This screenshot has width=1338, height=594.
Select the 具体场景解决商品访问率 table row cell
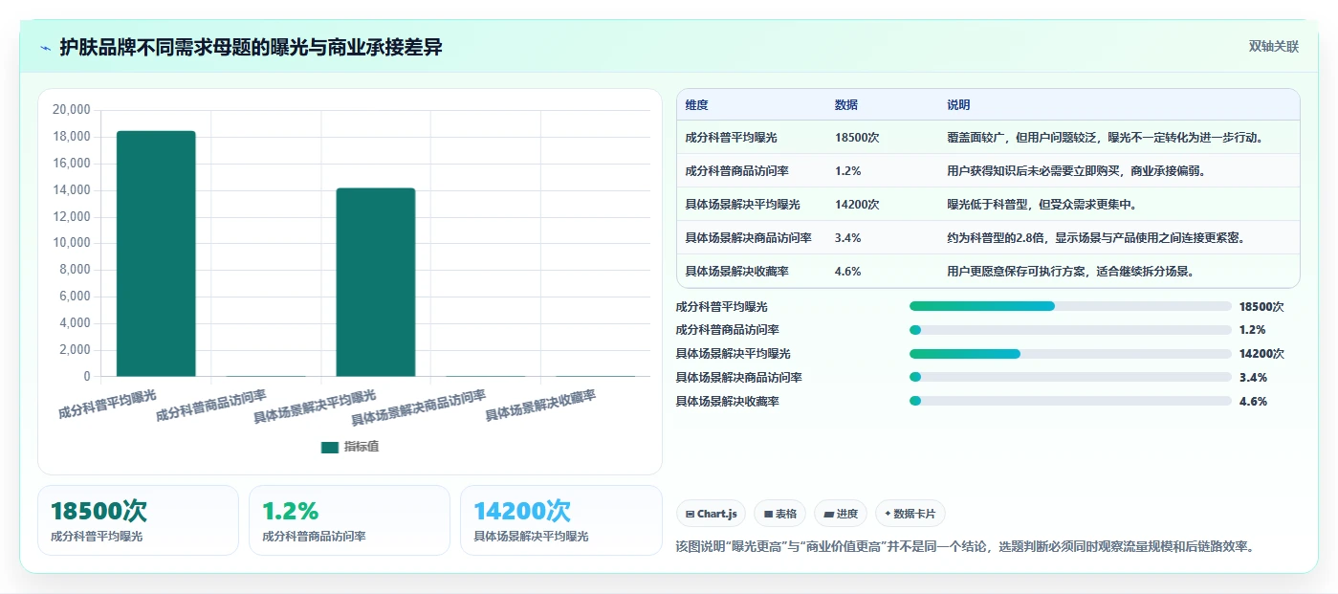748,238
